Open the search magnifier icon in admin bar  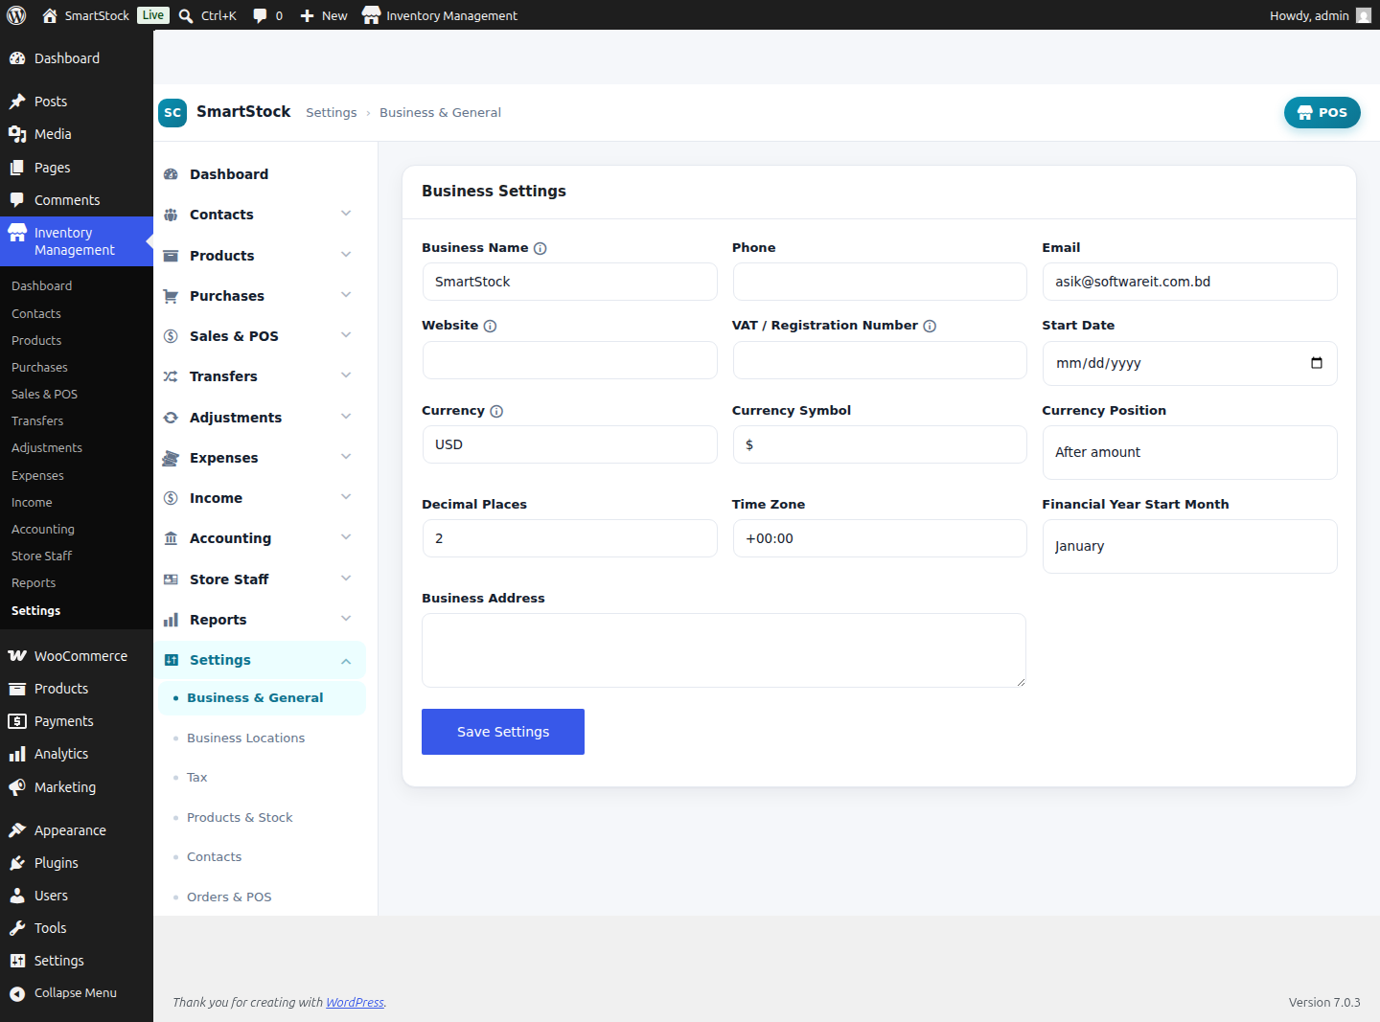tap(186, 15)
